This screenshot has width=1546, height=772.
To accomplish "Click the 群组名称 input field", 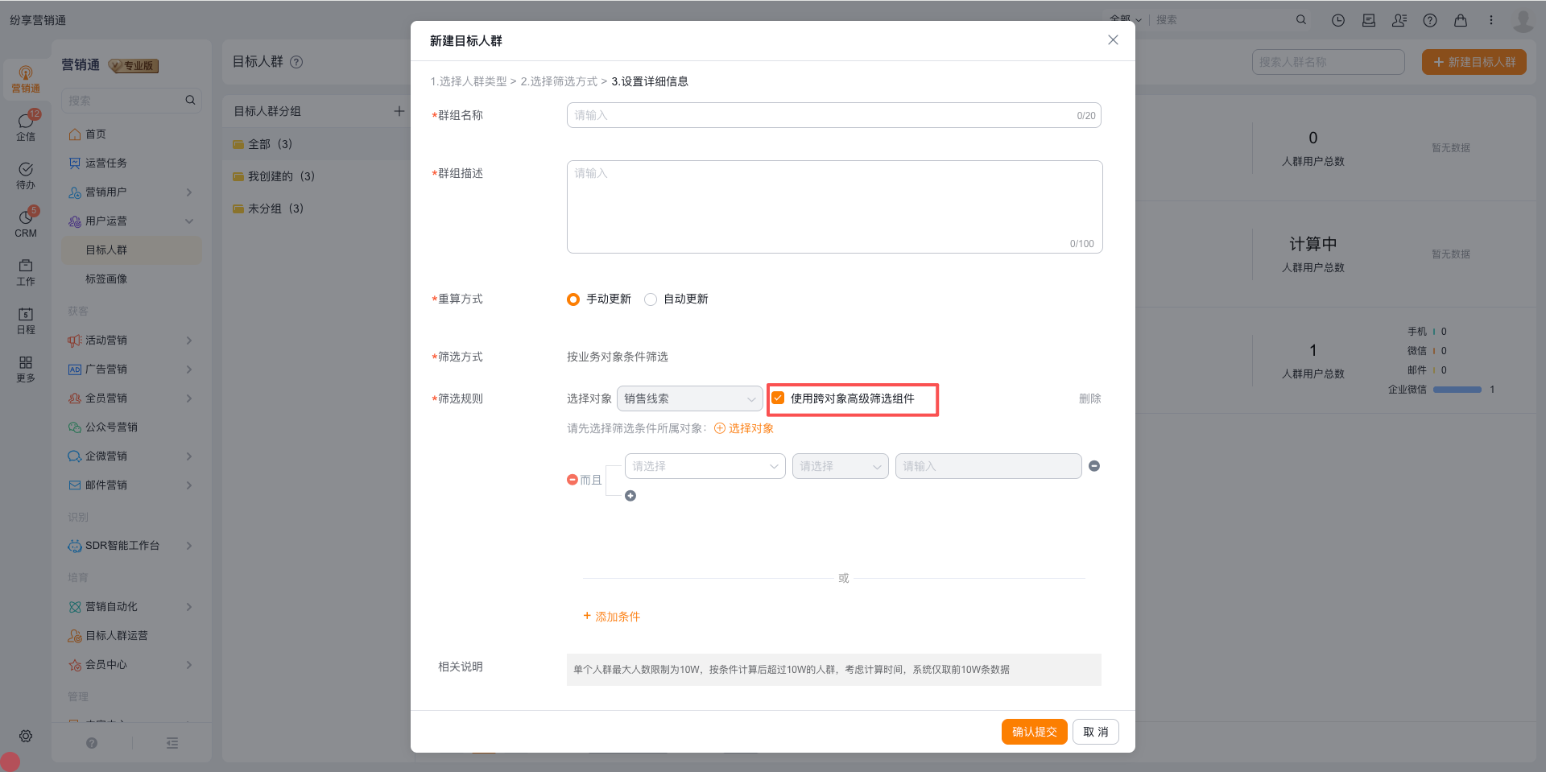I will (x=821, y=115).
